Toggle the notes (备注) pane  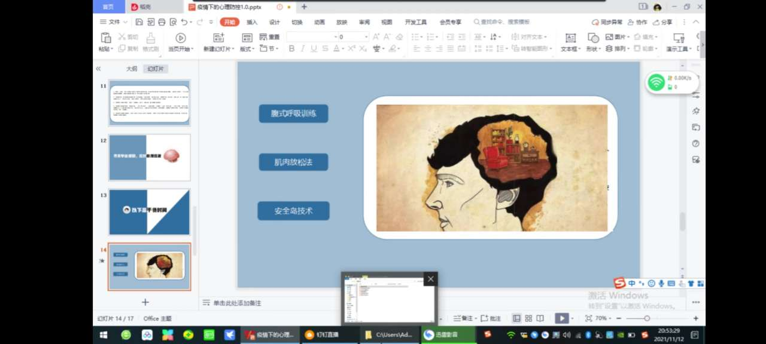[463, 318]
